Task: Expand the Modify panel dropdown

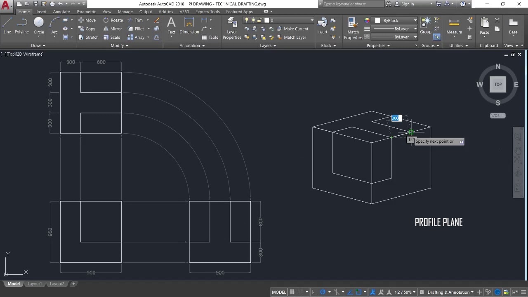Action: coord(120,45)
